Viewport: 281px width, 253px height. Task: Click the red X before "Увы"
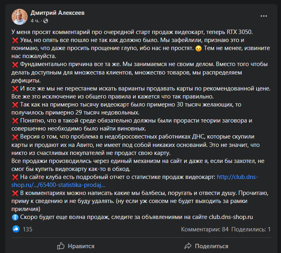(x=15, y=40)
